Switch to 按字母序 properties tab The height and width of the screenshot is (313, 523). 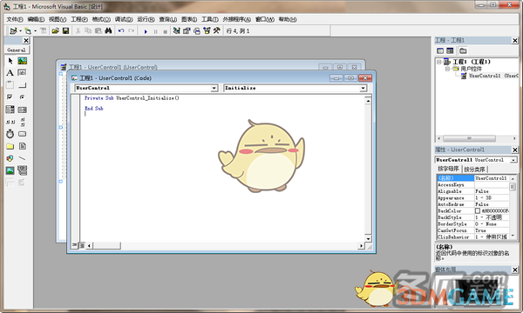tap(448, 169)
